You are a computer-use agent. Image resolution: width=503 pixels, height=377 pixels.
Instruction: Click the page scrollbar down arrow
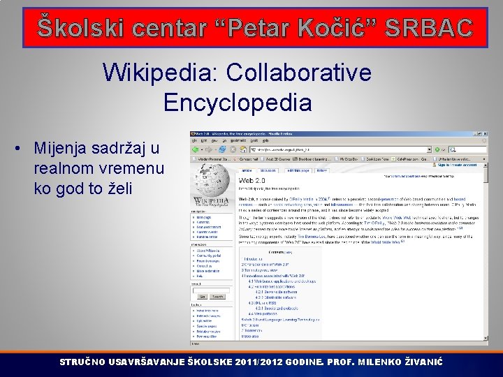(x=486, y=338)
